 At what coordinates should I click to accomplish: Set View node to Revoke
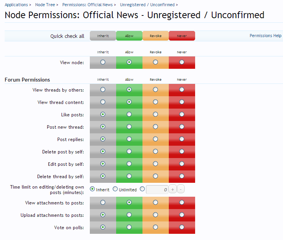pos(155,62)
